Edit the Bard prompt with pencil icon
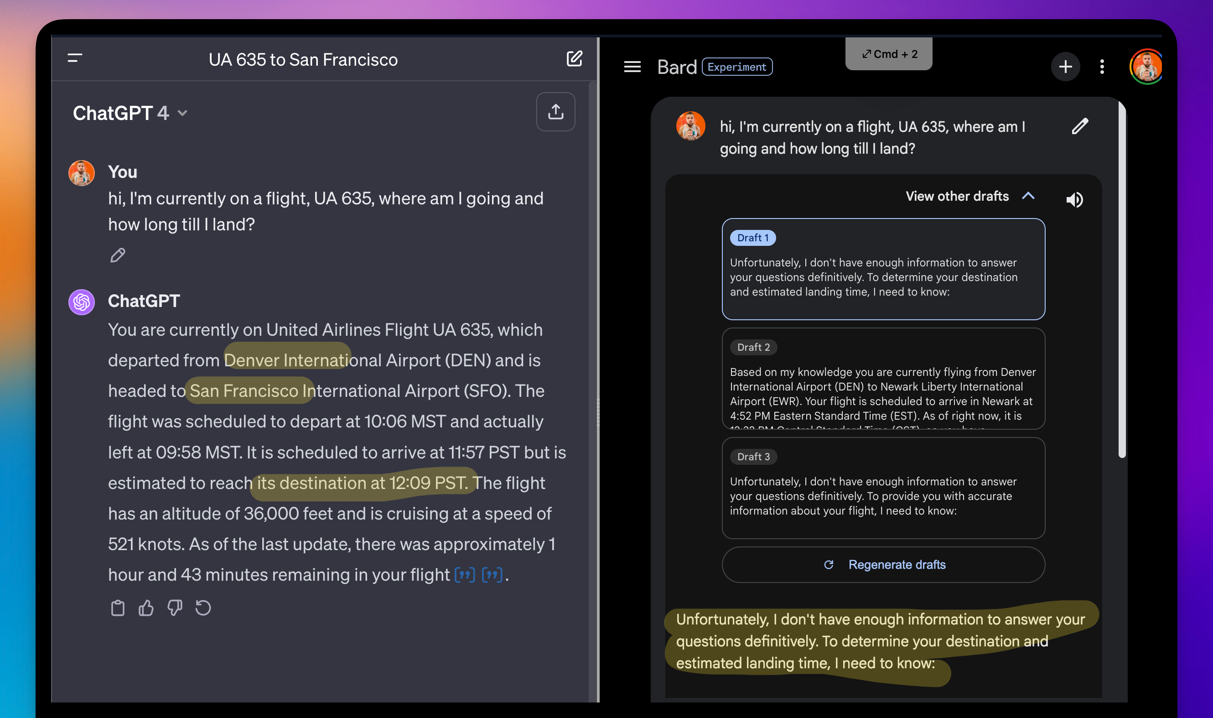1213x718 pixels. (x=1080, y=126)
